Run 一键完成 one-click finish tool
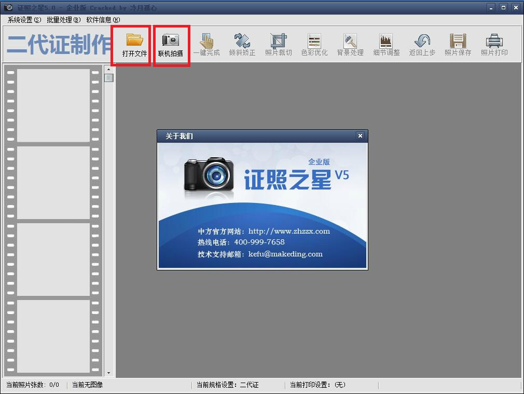 tap(207, 44)
